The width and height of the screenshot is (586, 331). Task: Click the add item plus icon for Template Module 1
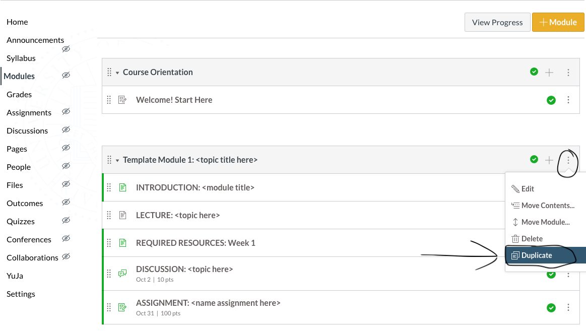point(549,160)
